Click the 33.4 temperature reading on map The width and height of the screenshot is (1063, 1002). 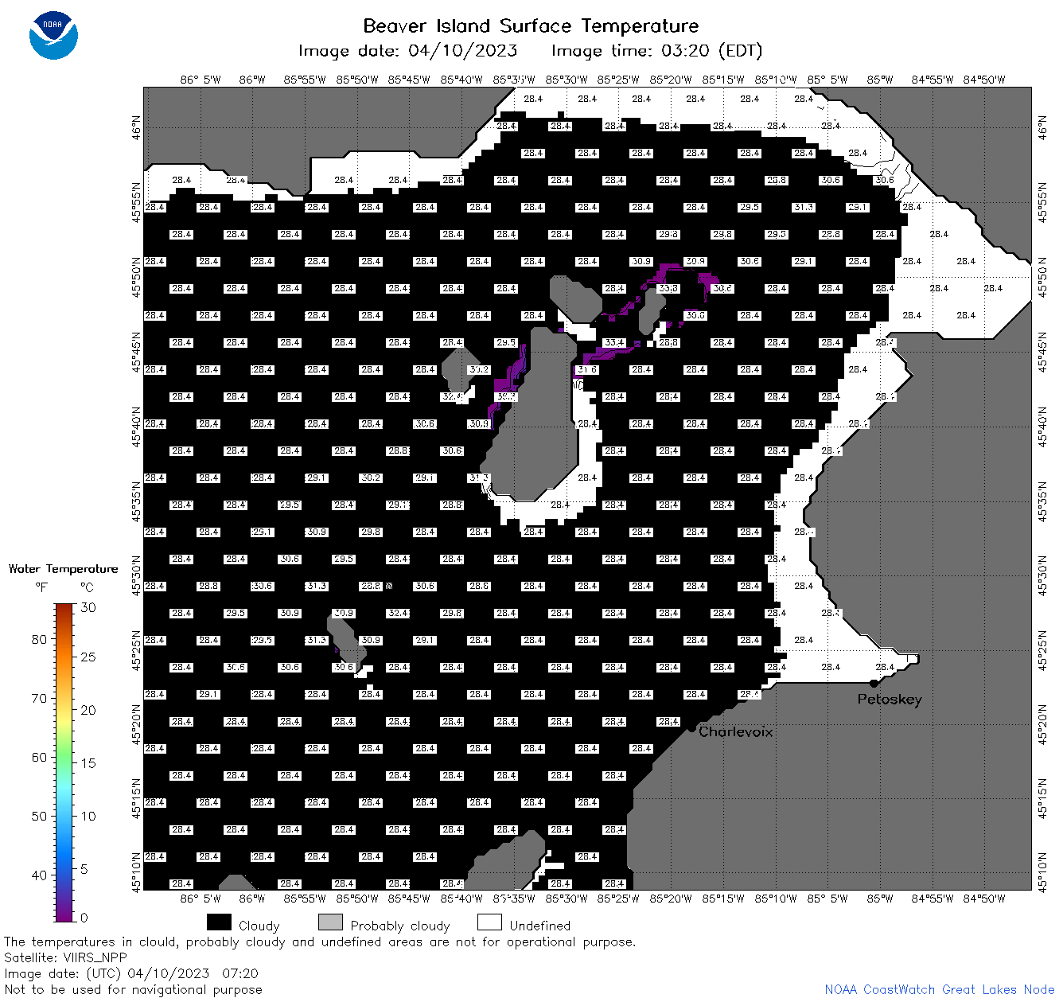[614, 342]
